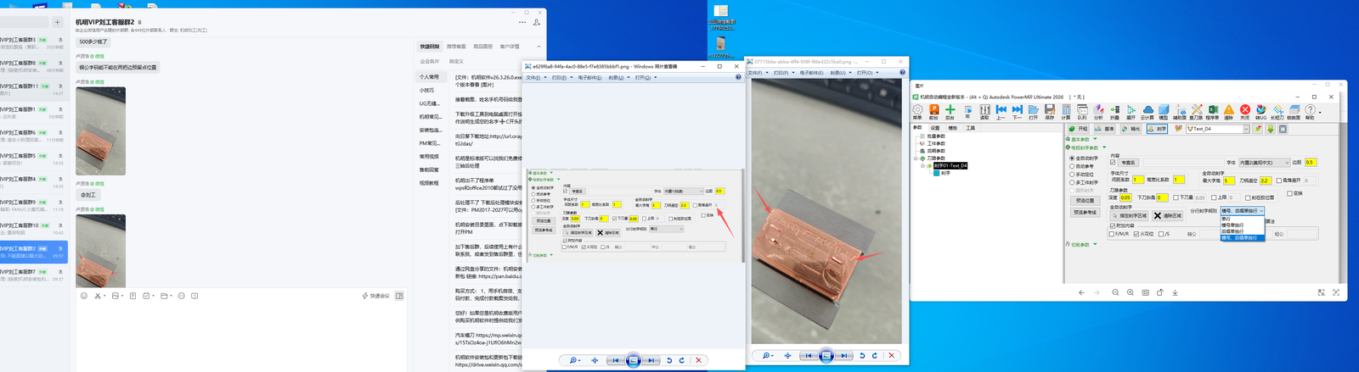
Task: Open first copper part photo thumbnail in chat
Action: 100,130
